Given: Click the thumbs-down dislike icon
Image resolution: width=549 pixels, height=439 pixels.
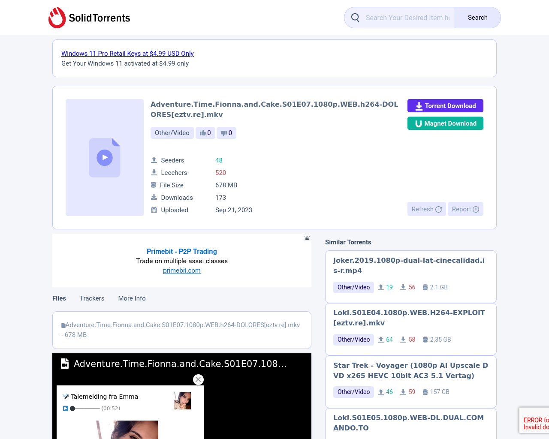Looking at the screenshot, I should 224,133.
